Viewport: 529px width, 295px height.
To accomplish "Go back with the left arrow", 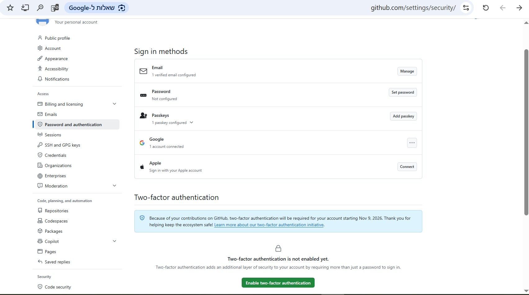I will click(503, 8).
